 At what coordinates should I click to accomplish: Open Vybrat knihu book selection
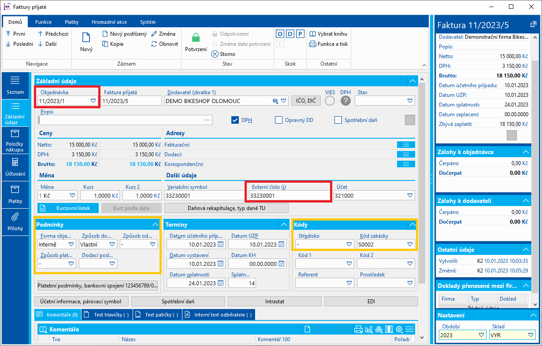click(328, 34)
